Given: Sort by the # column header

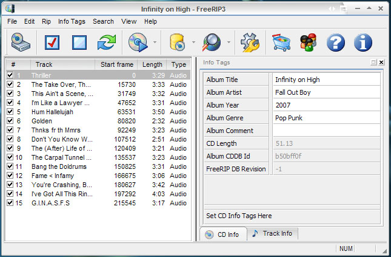Looking at the screenshot, I should point(18,64).
